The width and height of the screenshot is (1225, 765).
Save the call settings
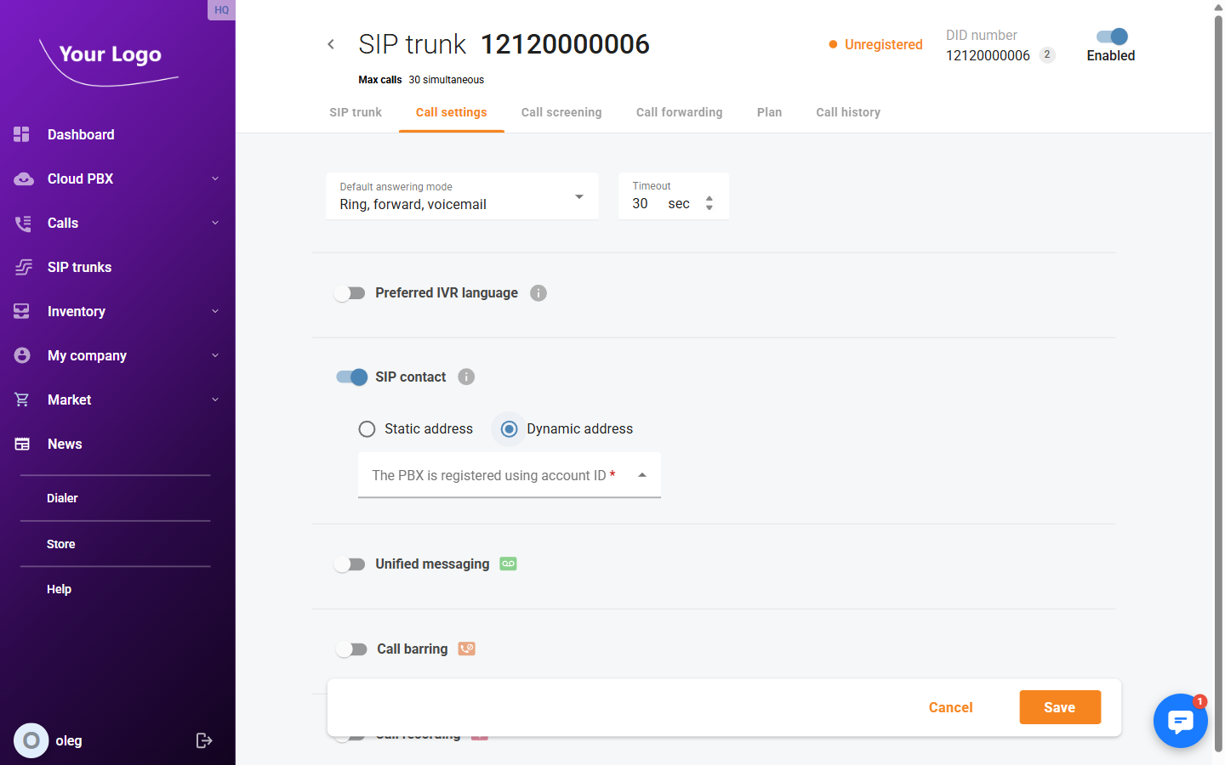click(x=1059, y=706)
